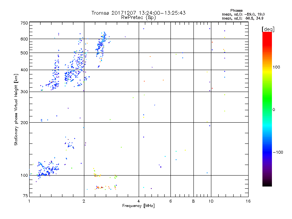Select the "mean, sd,X: 88.5, 34.9" statistic line
This screenshot has width=292, height=219.
click(x=242, y=19)
